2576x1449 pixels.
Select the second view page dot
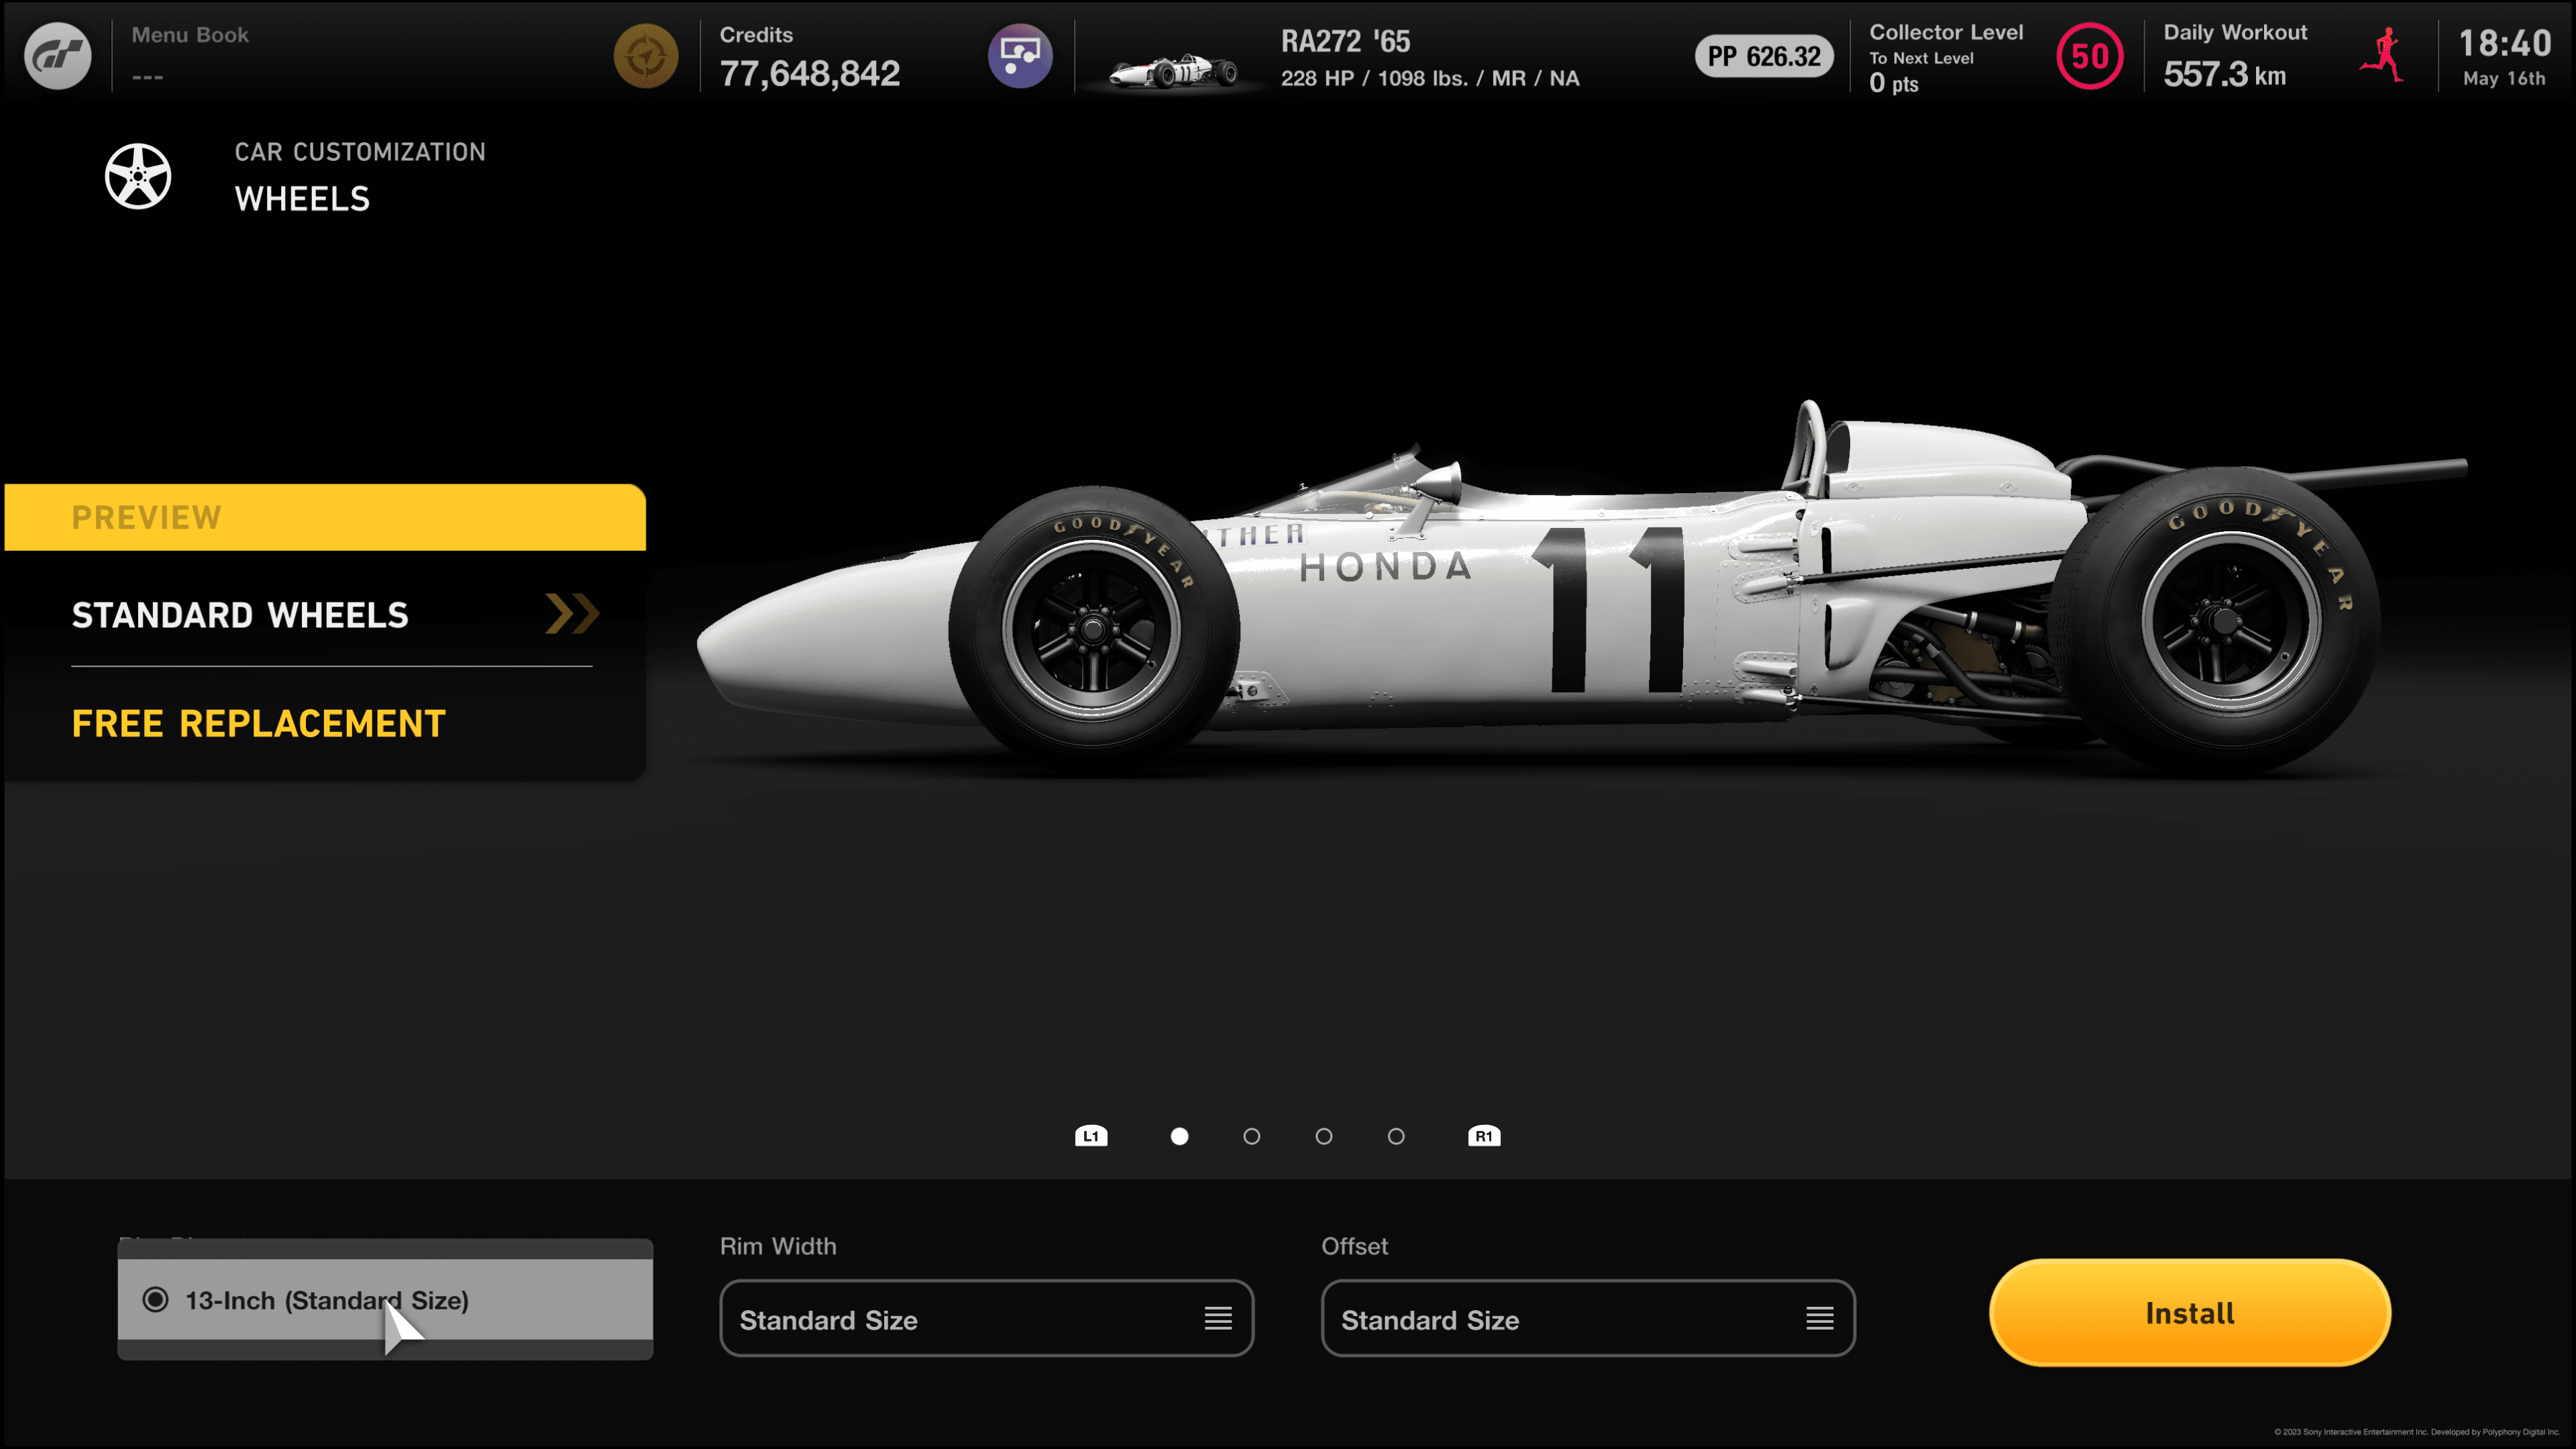pyautogui.click(x=1252, y=1136)
